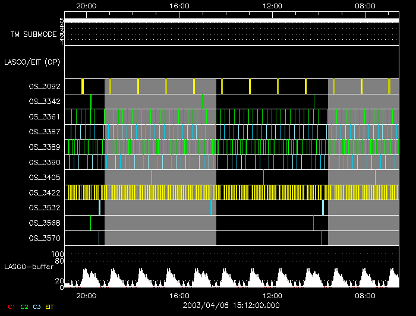Click the C3 legend label
The height and width of the screenshot is (316, 416).
(37, 306)
